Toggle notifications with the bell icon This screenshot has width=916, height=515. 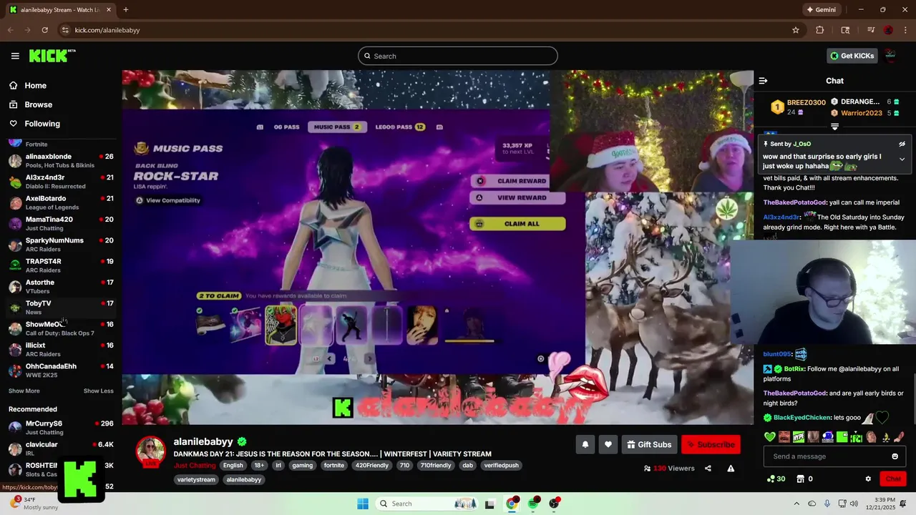(585, 445)
